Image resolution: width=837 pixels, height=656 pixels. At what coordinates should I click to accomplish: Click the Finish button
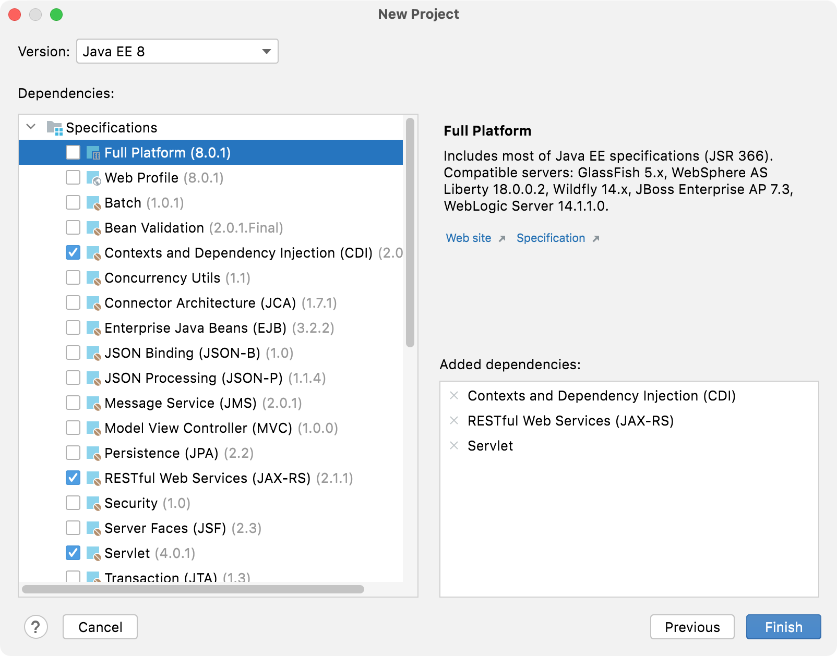click(x=783, y=627)
